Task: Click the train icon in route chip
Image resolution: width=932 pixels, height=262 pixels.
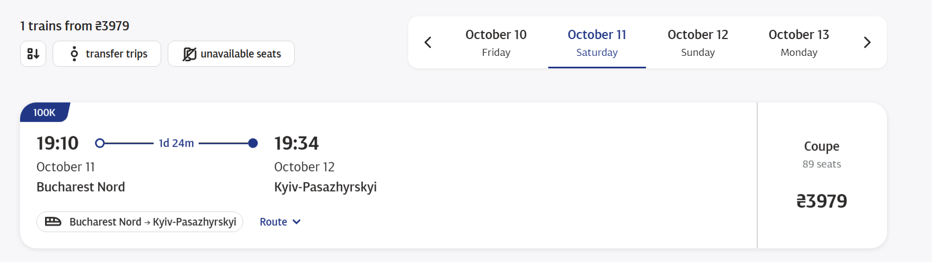Action: (x=53, y=221)
